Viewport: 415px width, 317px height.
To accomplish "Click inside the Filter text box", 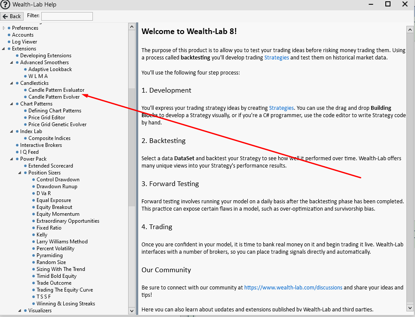I will coord(67,16).
